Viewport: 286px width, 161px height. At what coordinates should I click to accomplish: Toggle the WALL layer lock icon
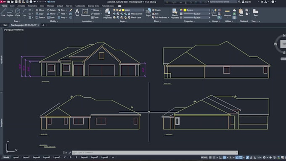pyautogui.click(x=120, y=10)
